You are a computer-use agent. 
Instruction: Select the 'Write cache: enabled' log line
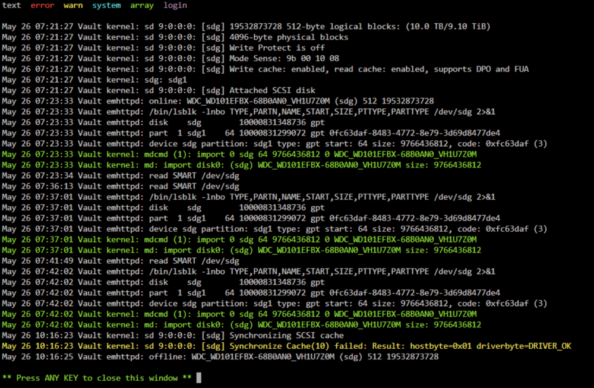(265, 69)
